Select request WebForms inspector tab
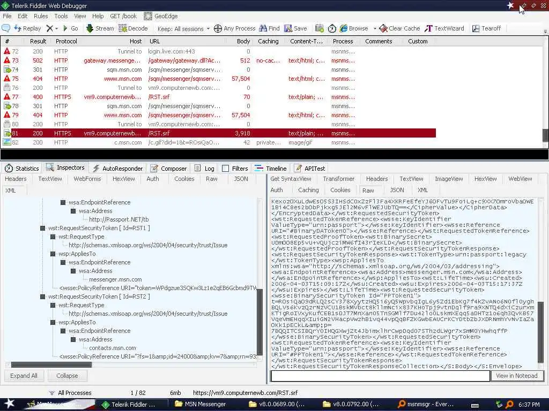Viewport: 549px width, 411px height. [x=87, y=179]
